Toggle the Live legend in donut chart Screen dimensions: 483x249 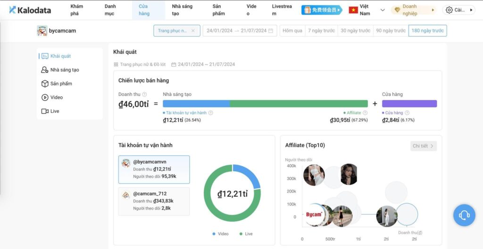tap(246, 234)
